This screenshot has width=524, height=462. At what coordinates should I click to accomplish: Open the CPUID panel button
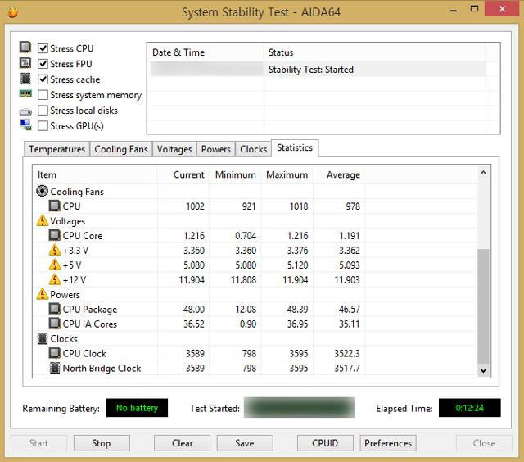[x=325, y=443]
